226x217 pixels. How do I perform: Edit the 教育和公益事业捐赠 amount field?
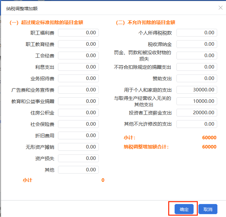[78, 101]
